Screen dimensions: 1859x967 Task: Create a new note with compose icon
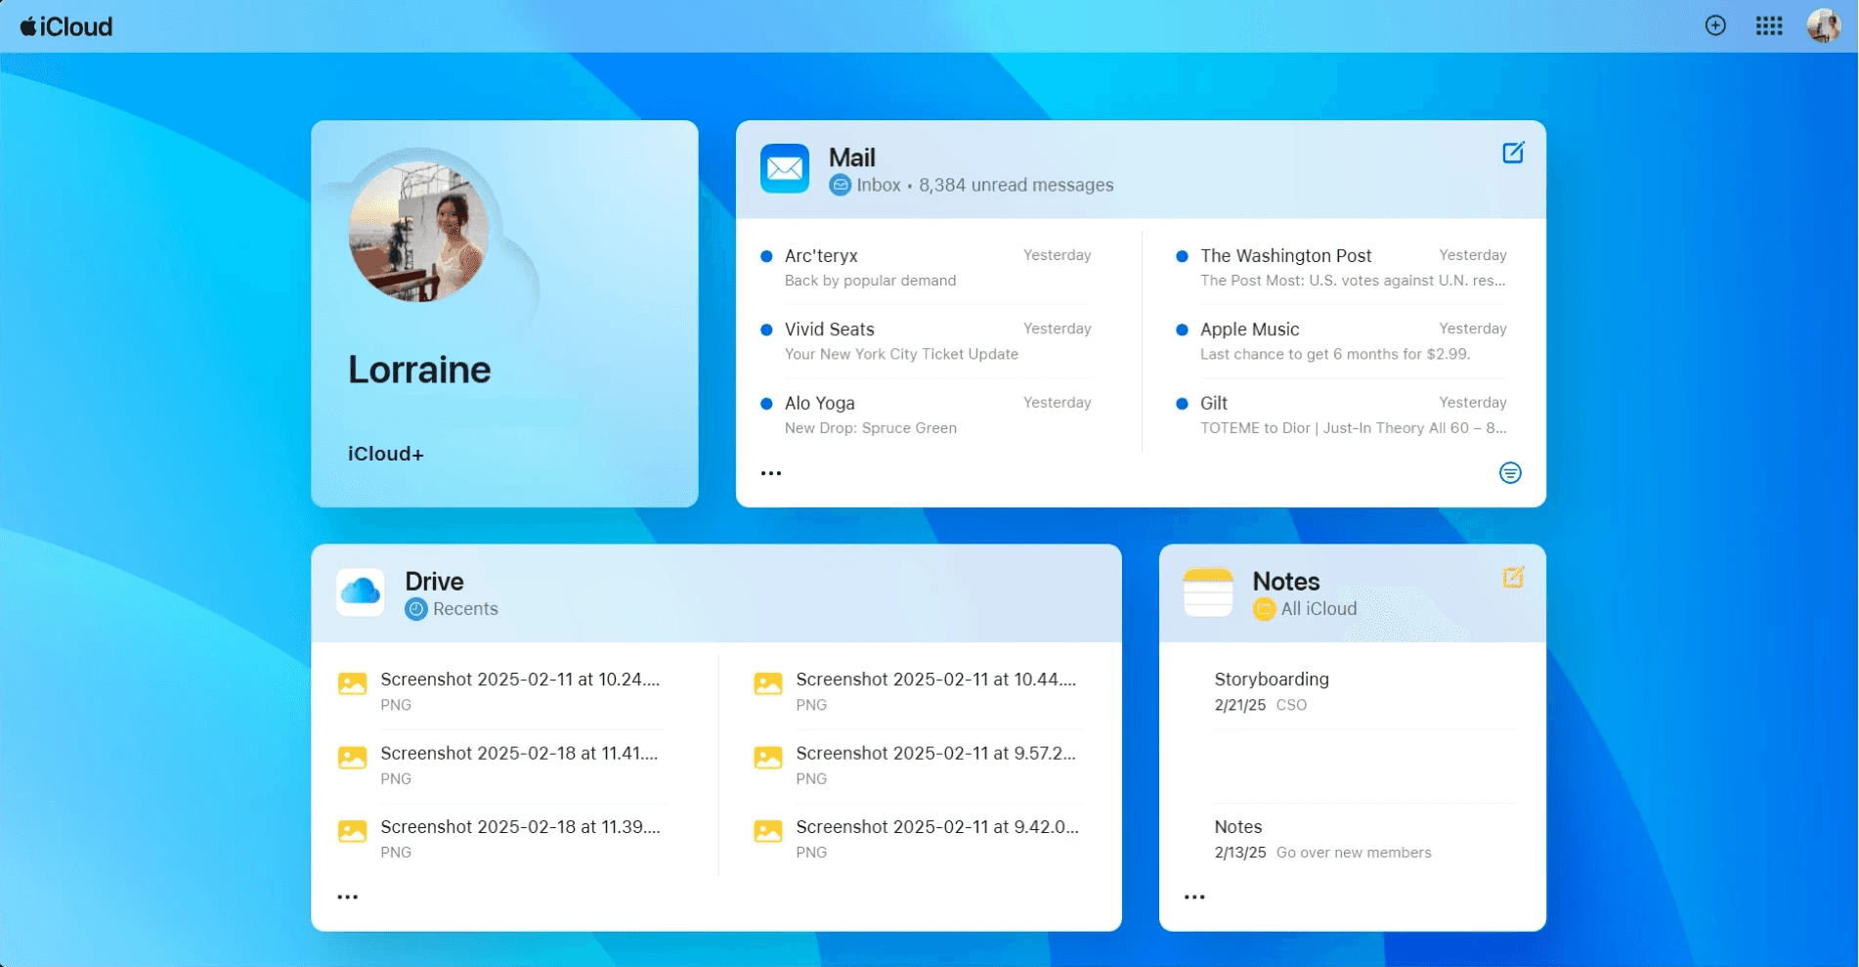pos(1513,577)
